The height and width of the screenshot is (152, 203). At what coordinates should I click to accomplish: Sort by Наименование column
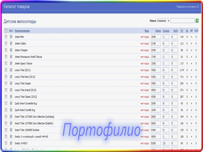pyautogui.click(x=22, y=31)
